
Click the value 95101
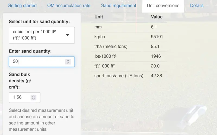click(x=157, y=37)
